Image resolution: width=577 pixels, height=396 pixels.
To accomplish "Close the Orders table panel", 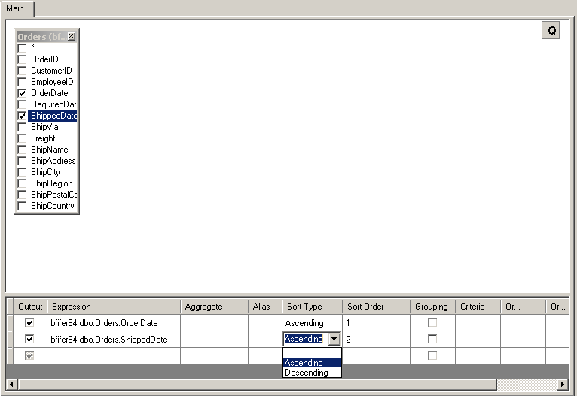I will 72,36.
